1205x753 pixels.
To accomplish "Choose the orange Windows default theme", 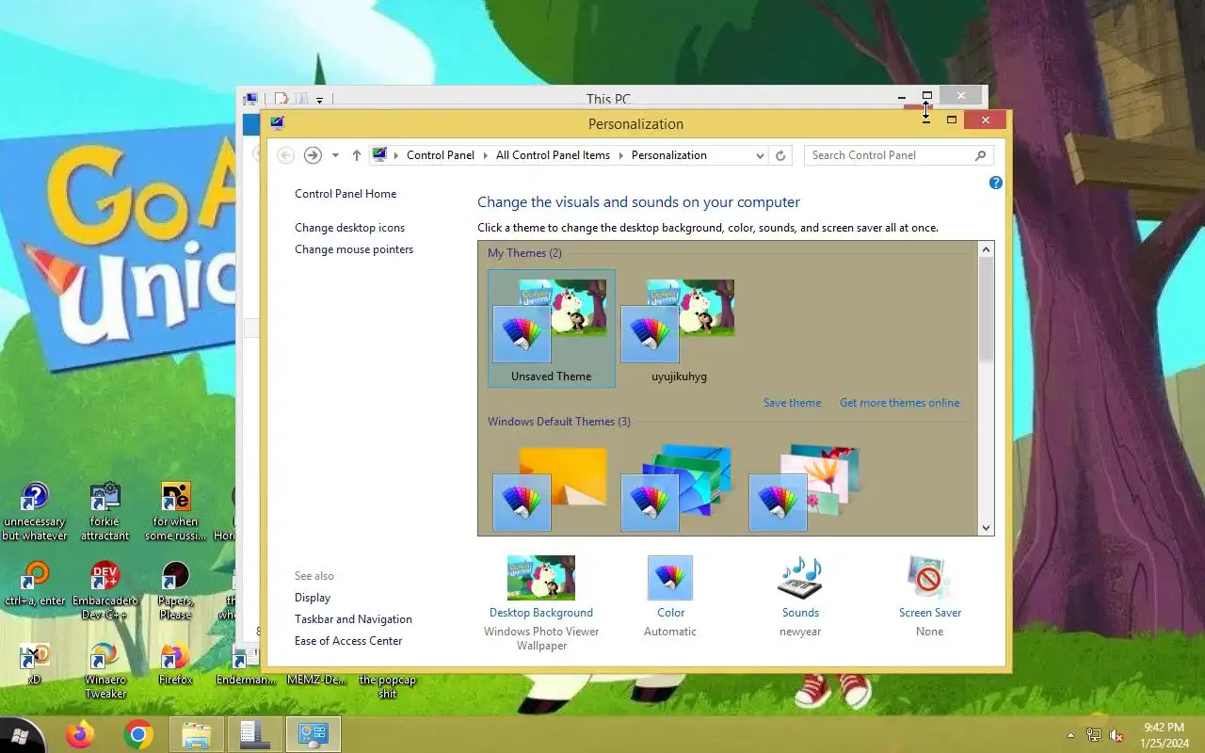I will coord(552,489).
